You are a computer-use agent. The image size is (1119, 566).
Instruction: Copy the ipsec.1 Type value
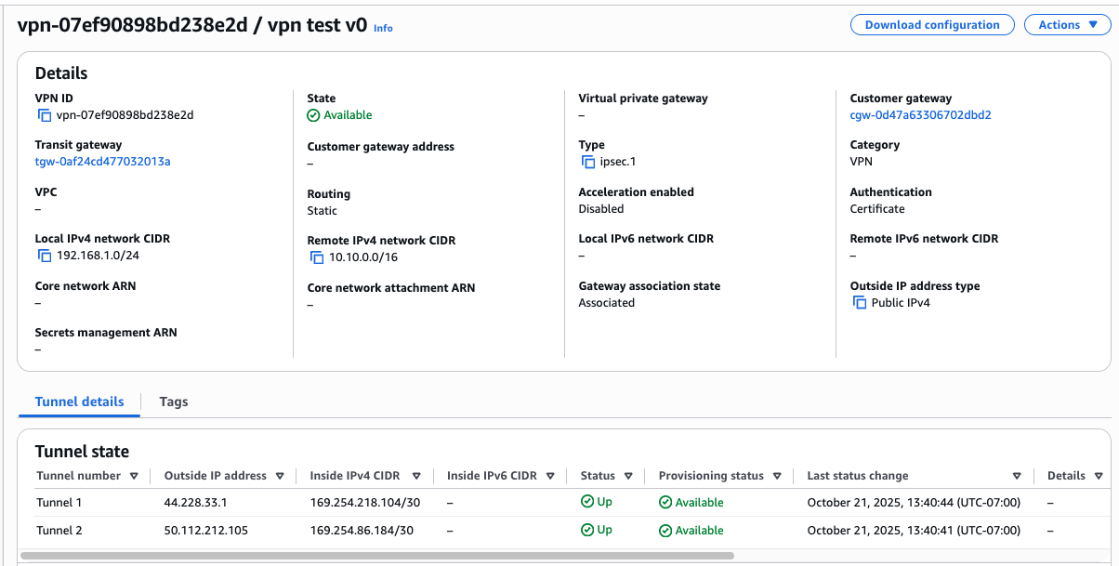(587, 162)
